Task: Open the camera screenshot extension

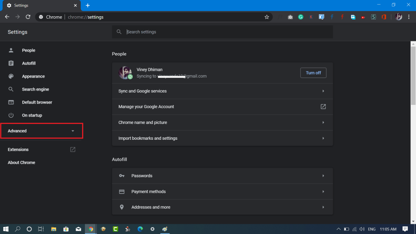Action: (290, 17)
